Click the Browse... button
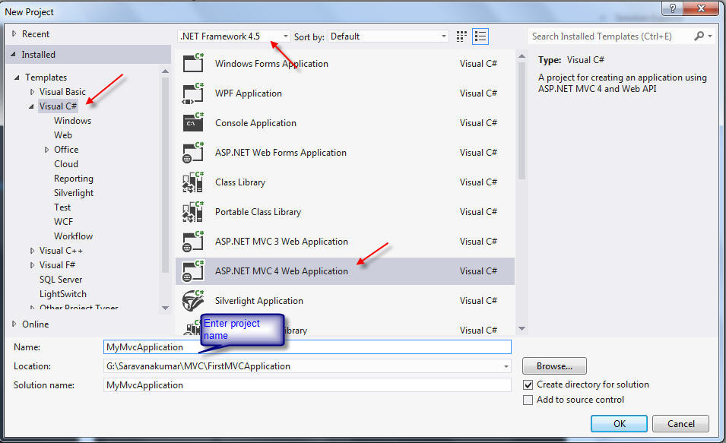The width and height of the screenshot is (726, 443). tap(554, 365)
